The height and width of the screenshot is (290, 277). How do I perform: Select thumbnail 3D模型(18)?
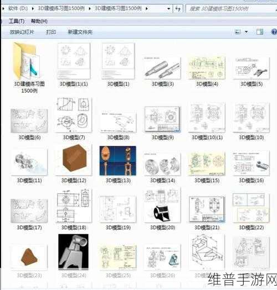click(x=74, y=205)
